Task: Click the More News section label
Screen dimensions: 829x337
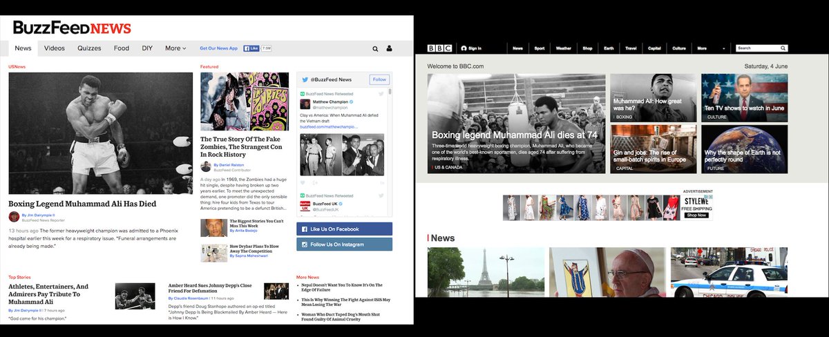Action: pos(307,277)
